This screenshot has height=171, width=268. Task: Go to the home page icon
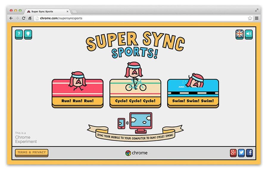(30, 18)
